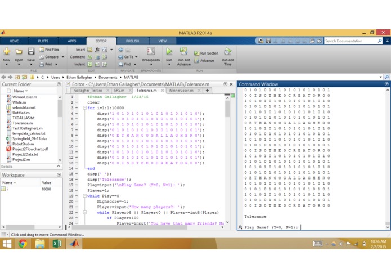Select WinnerLoser.m in Current Folder

pos(25,97)
